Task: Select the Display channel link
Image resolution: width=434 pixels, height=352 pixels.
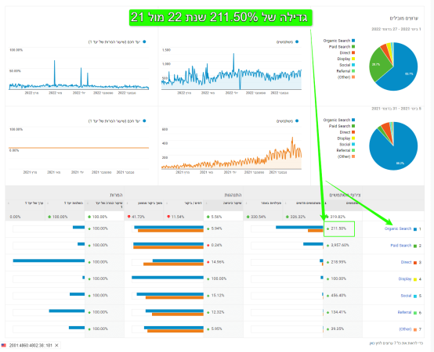Action: (x=405, y=279)
